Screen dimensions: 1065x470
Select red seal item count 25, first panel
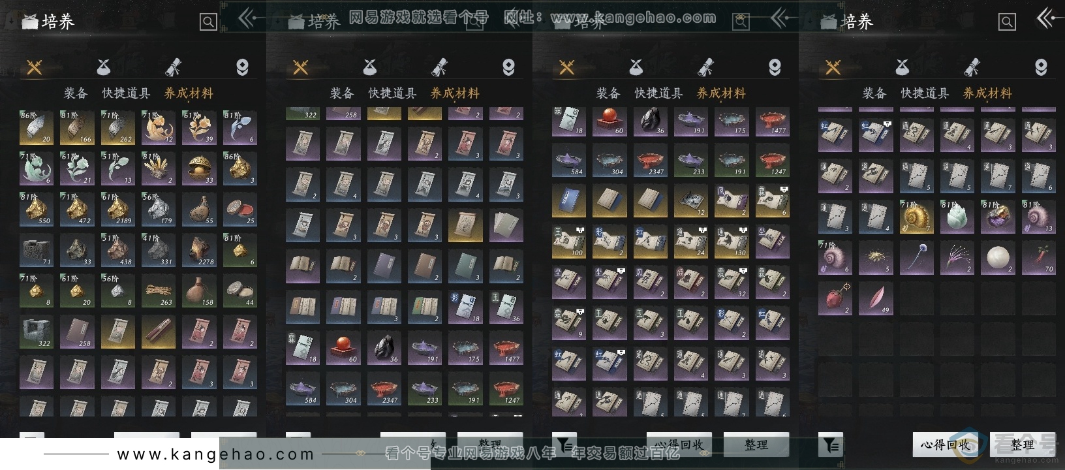point(239,209)
